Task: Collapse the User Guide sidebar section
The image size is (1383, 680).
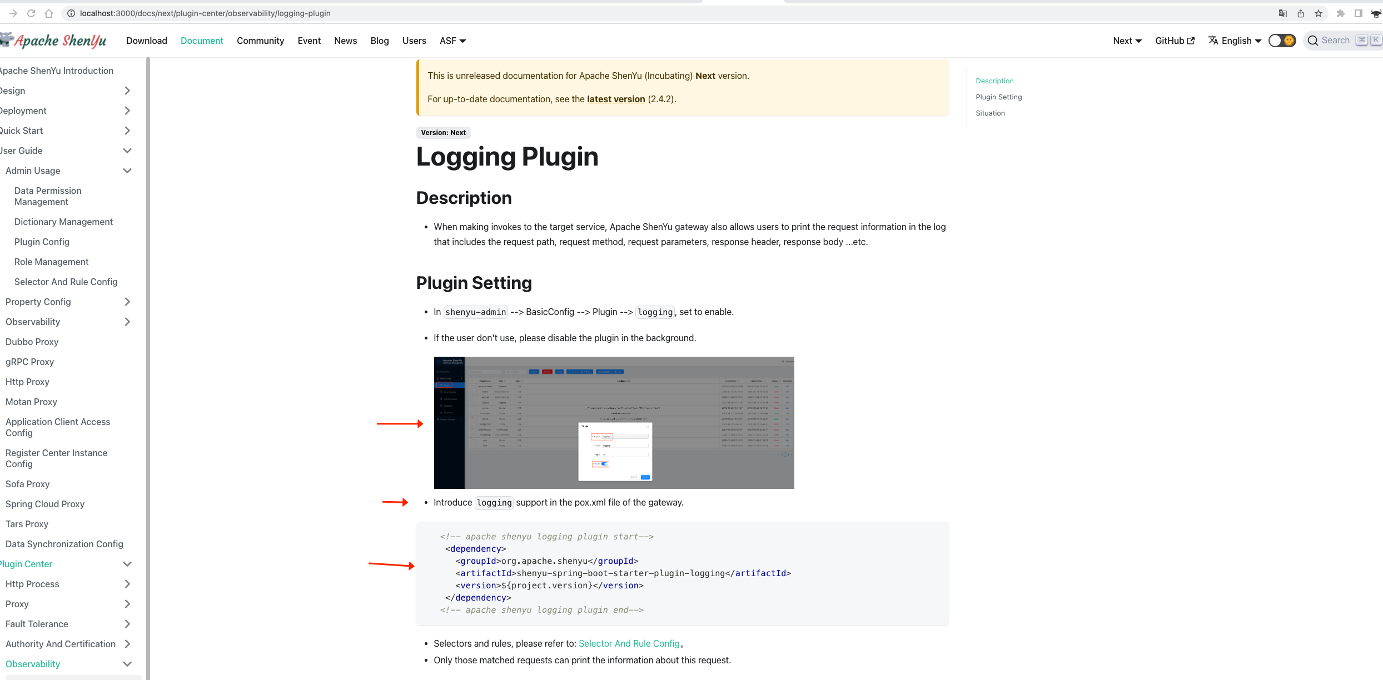Action: [x=127, y=151]
